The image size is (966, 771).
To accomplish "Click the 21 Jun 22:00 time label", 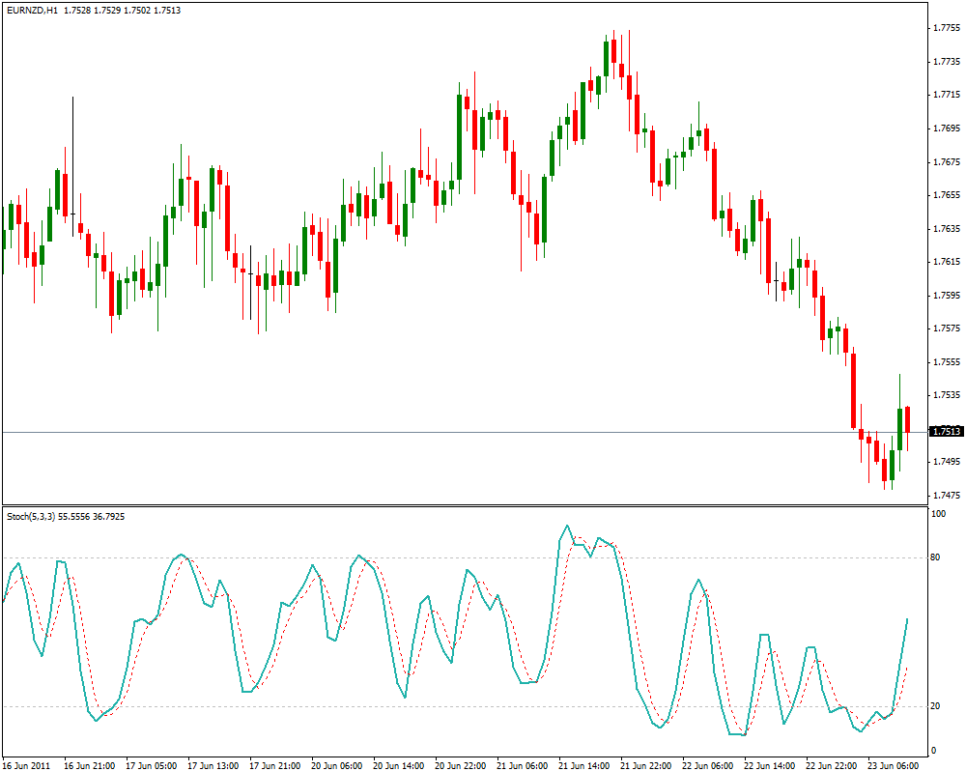I will (x=645, y=765).
